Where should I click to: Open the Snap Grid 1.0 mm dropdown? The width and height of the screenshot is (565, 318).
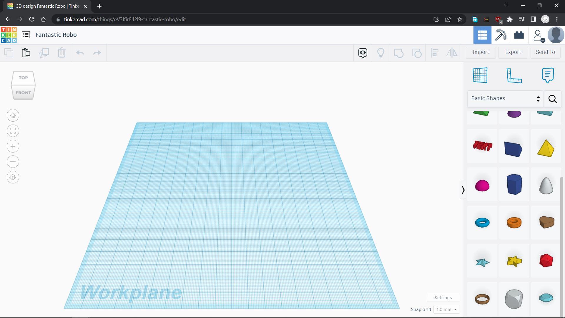pyautogui.click(x=446, y=309)
